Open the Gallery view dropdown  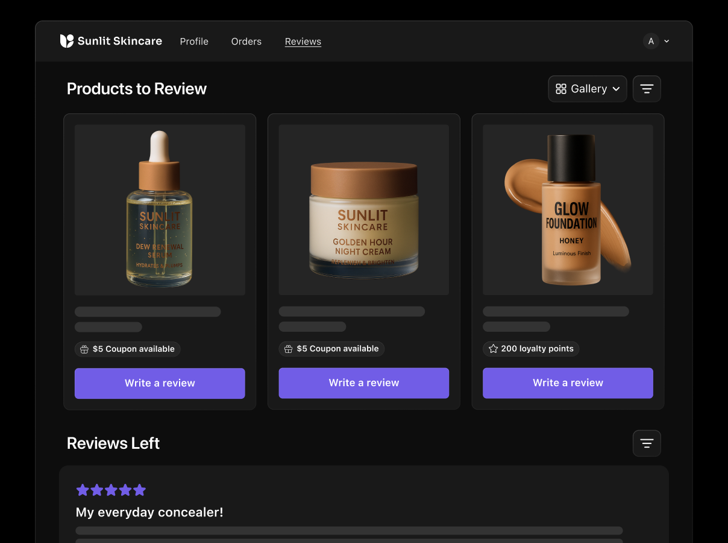tap(588, 89)
